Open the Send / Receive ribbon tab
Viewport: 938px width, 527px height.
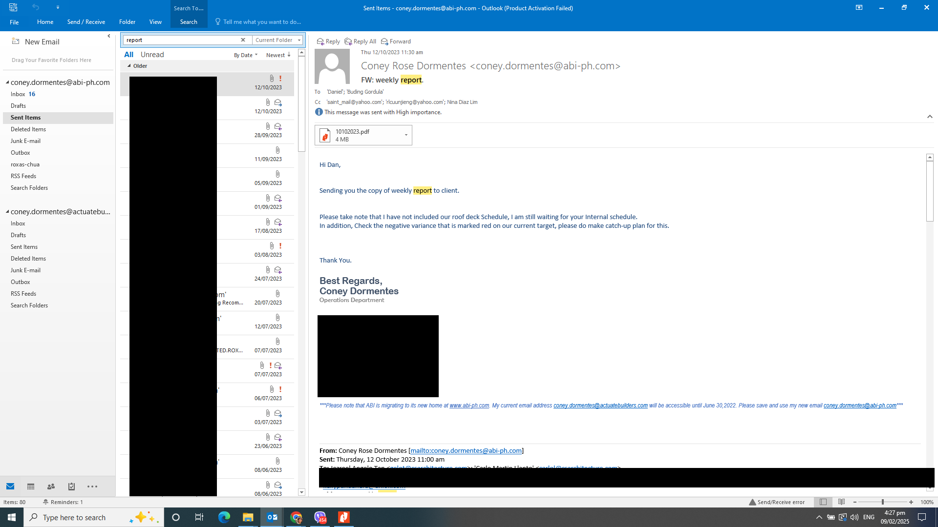click(x=86, y=22)
